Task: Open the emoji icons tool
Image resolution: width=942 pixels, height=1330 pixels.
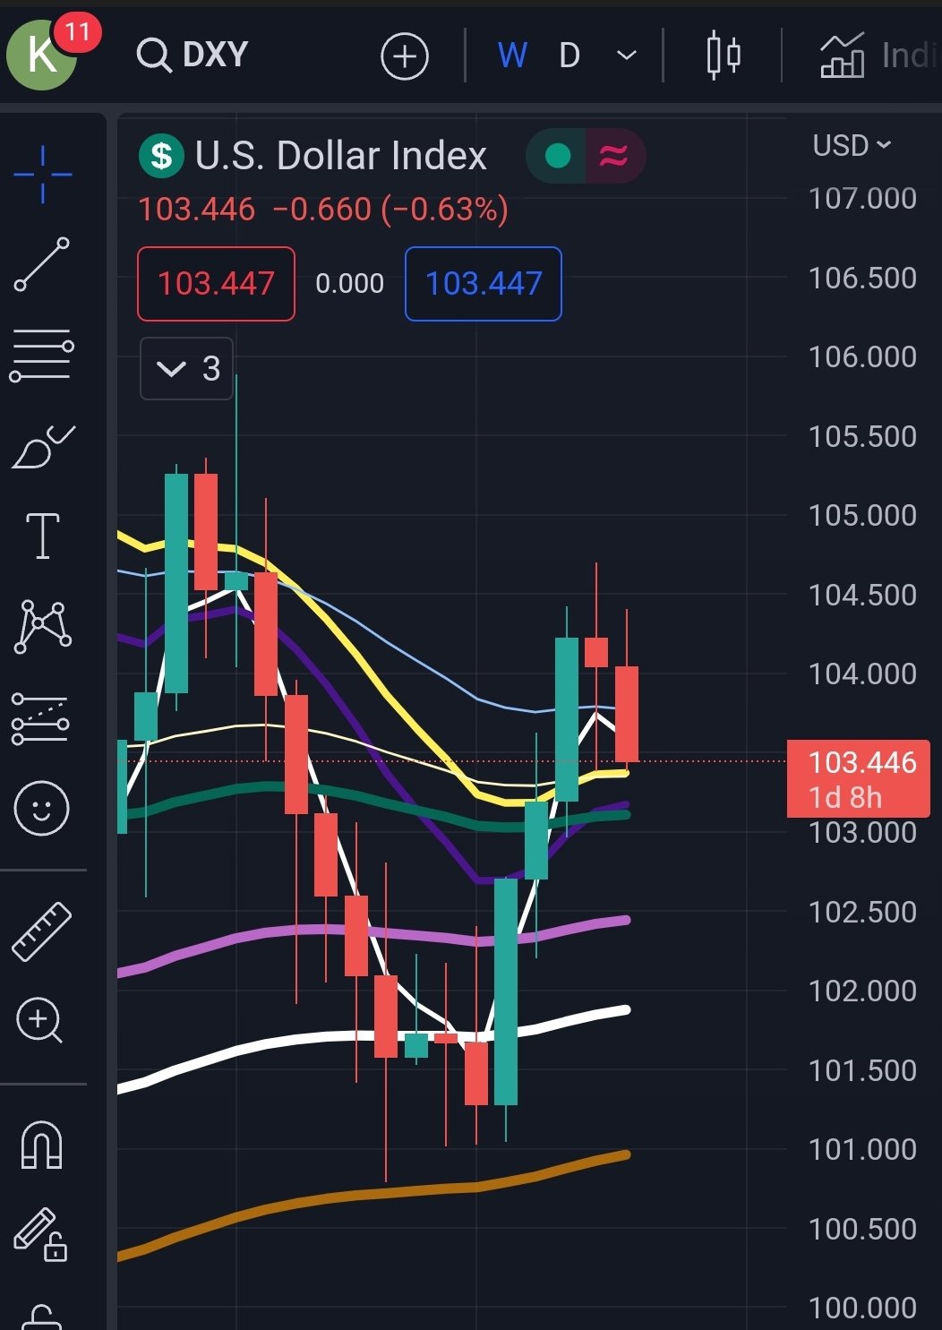Action: pyautogui.click(x=41, y=809)
